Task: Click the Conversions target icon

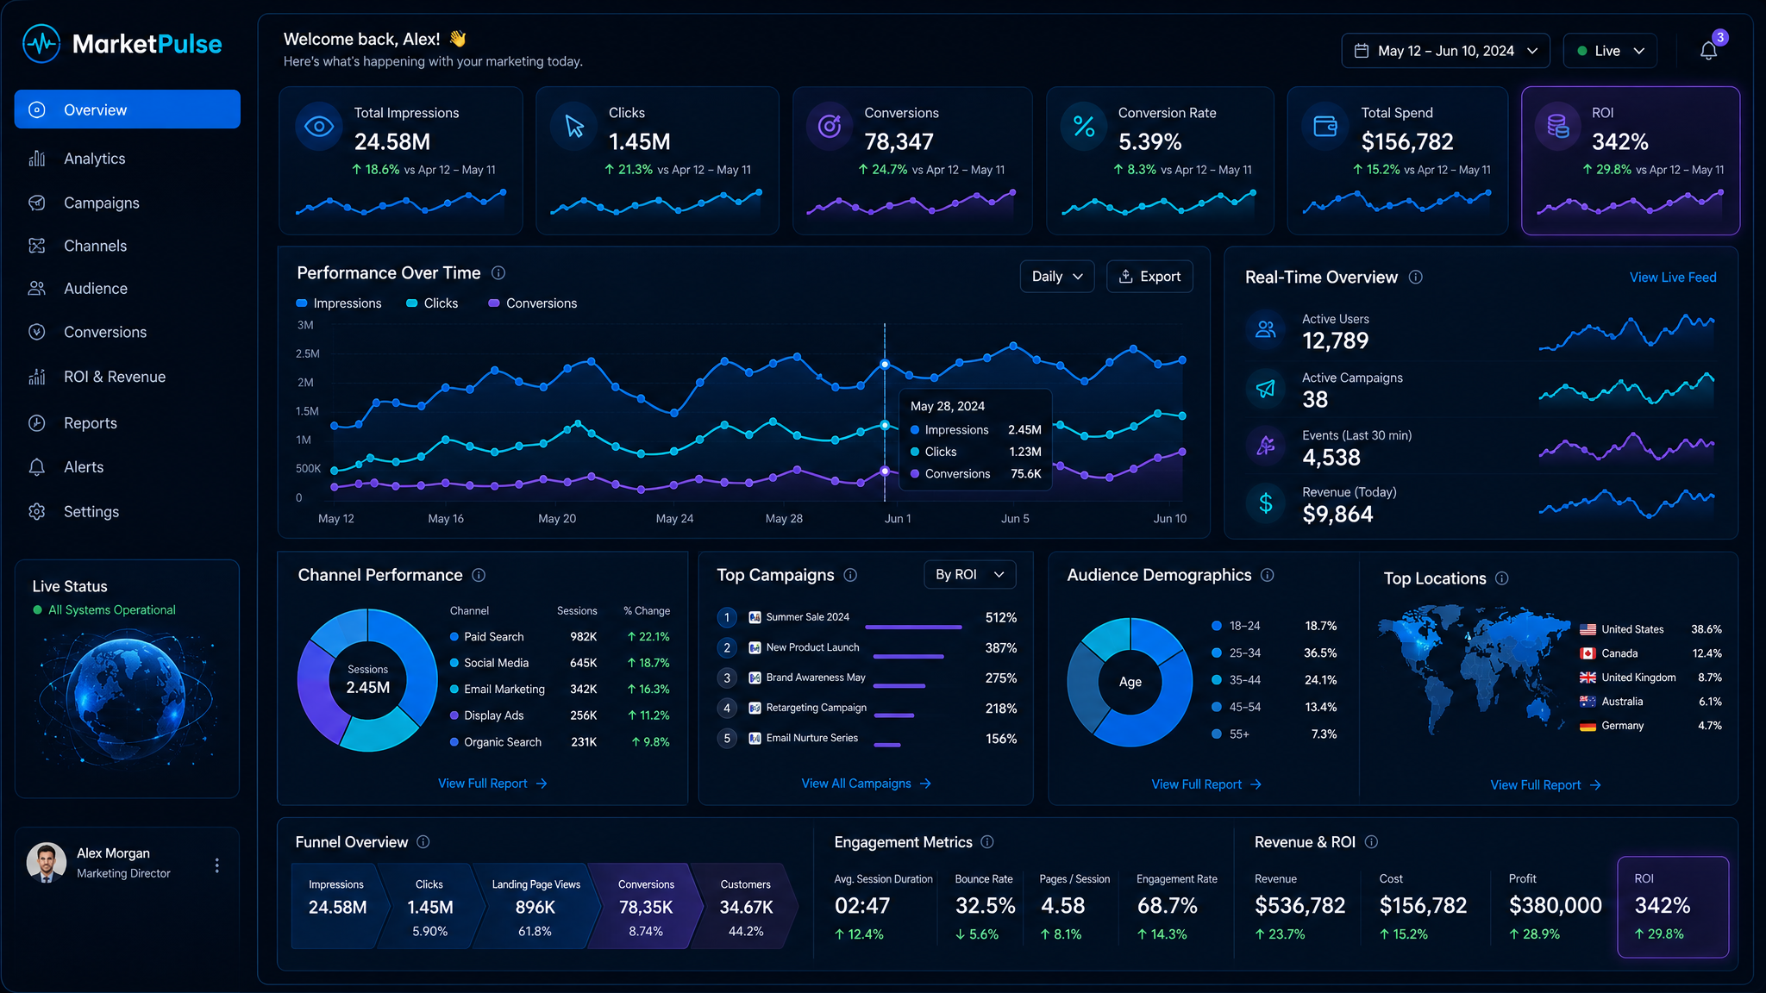Action: [830, 127]
